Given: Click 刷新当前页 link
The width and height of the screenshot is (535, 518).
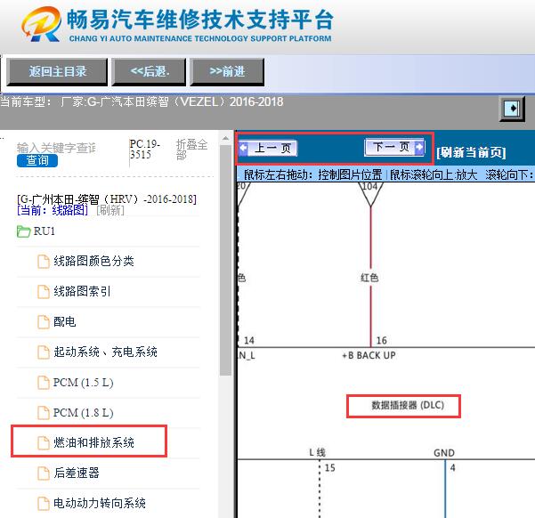Looking at the screenshot, I should (x=471, y=152).
